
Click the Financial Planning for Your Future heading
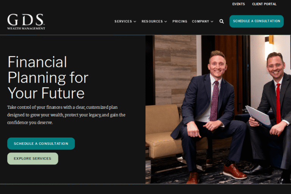(x=48, y=77)
